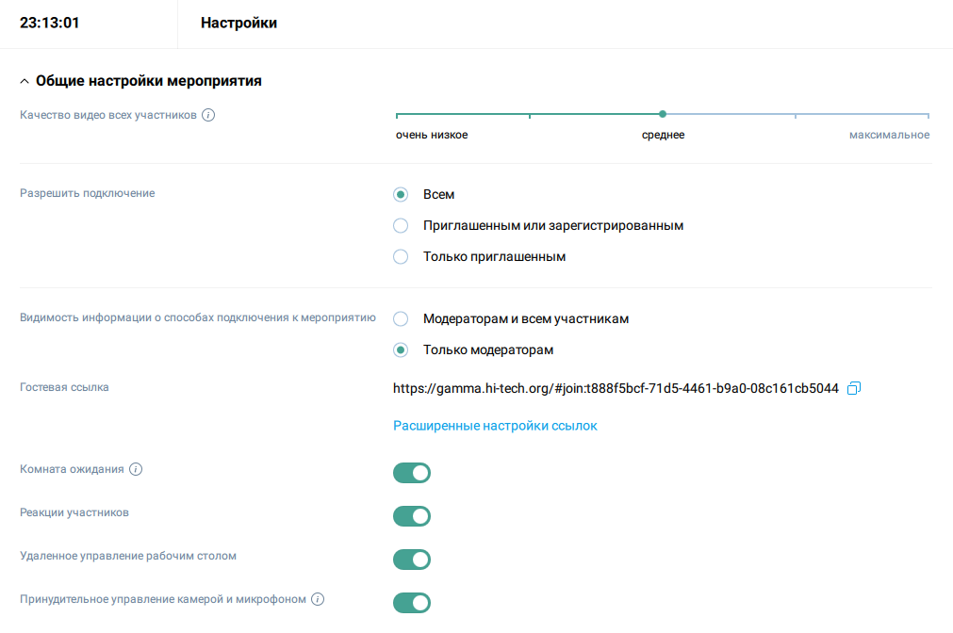
Task: Copy the guest link with copy icon
Action: [x=854, y=388]
